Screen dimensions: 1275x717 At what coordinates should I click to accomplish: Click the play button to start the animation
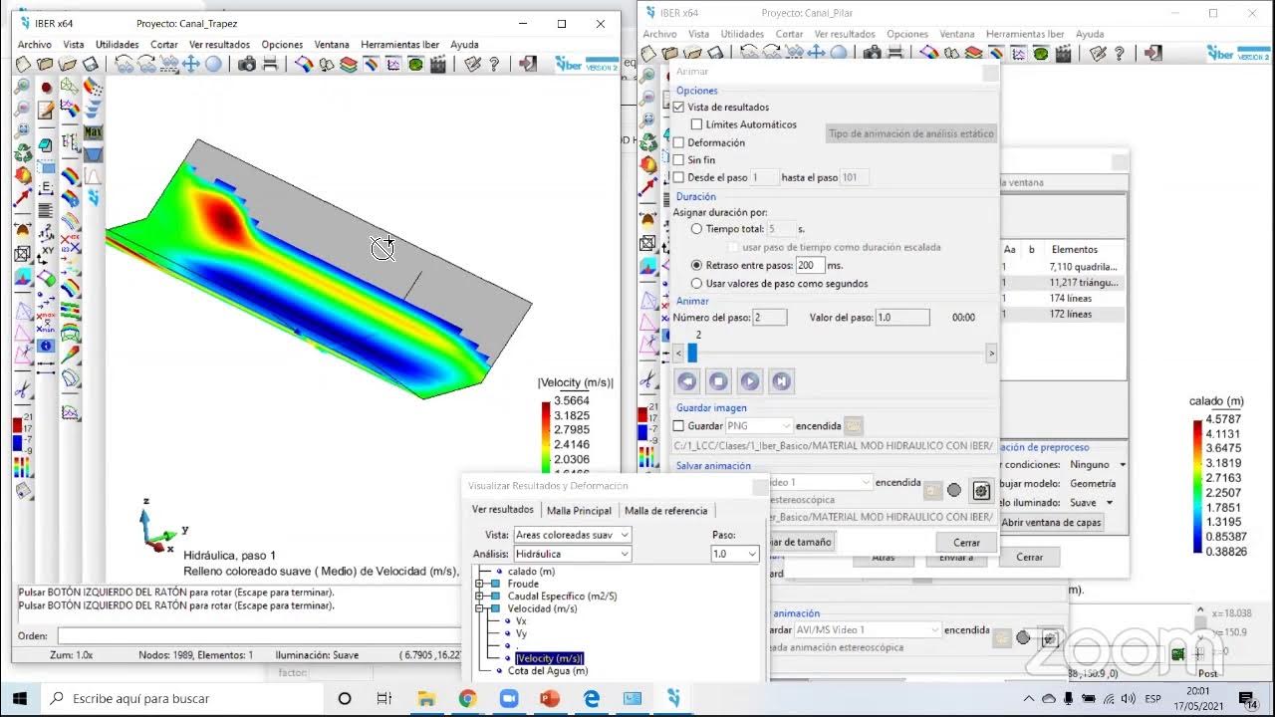pos(748,381)
